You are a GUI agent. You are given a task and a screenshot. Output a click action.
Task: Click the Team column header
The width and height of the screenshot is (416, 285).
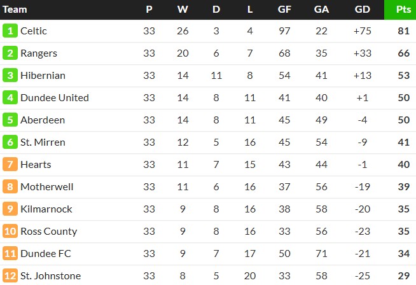15,10
